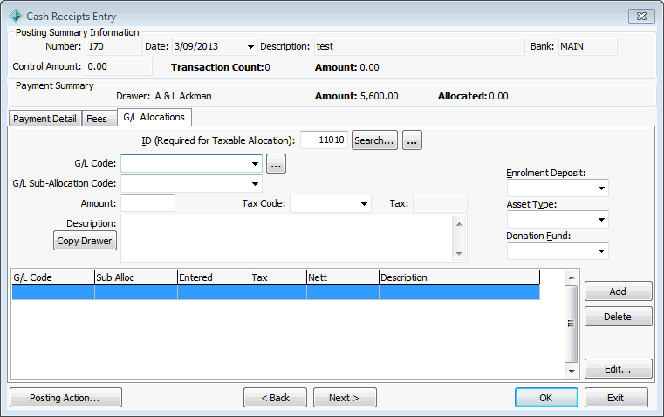The image size is (664, 417).
Task: Click the Description column header in grid
Action: click(460, 277)
